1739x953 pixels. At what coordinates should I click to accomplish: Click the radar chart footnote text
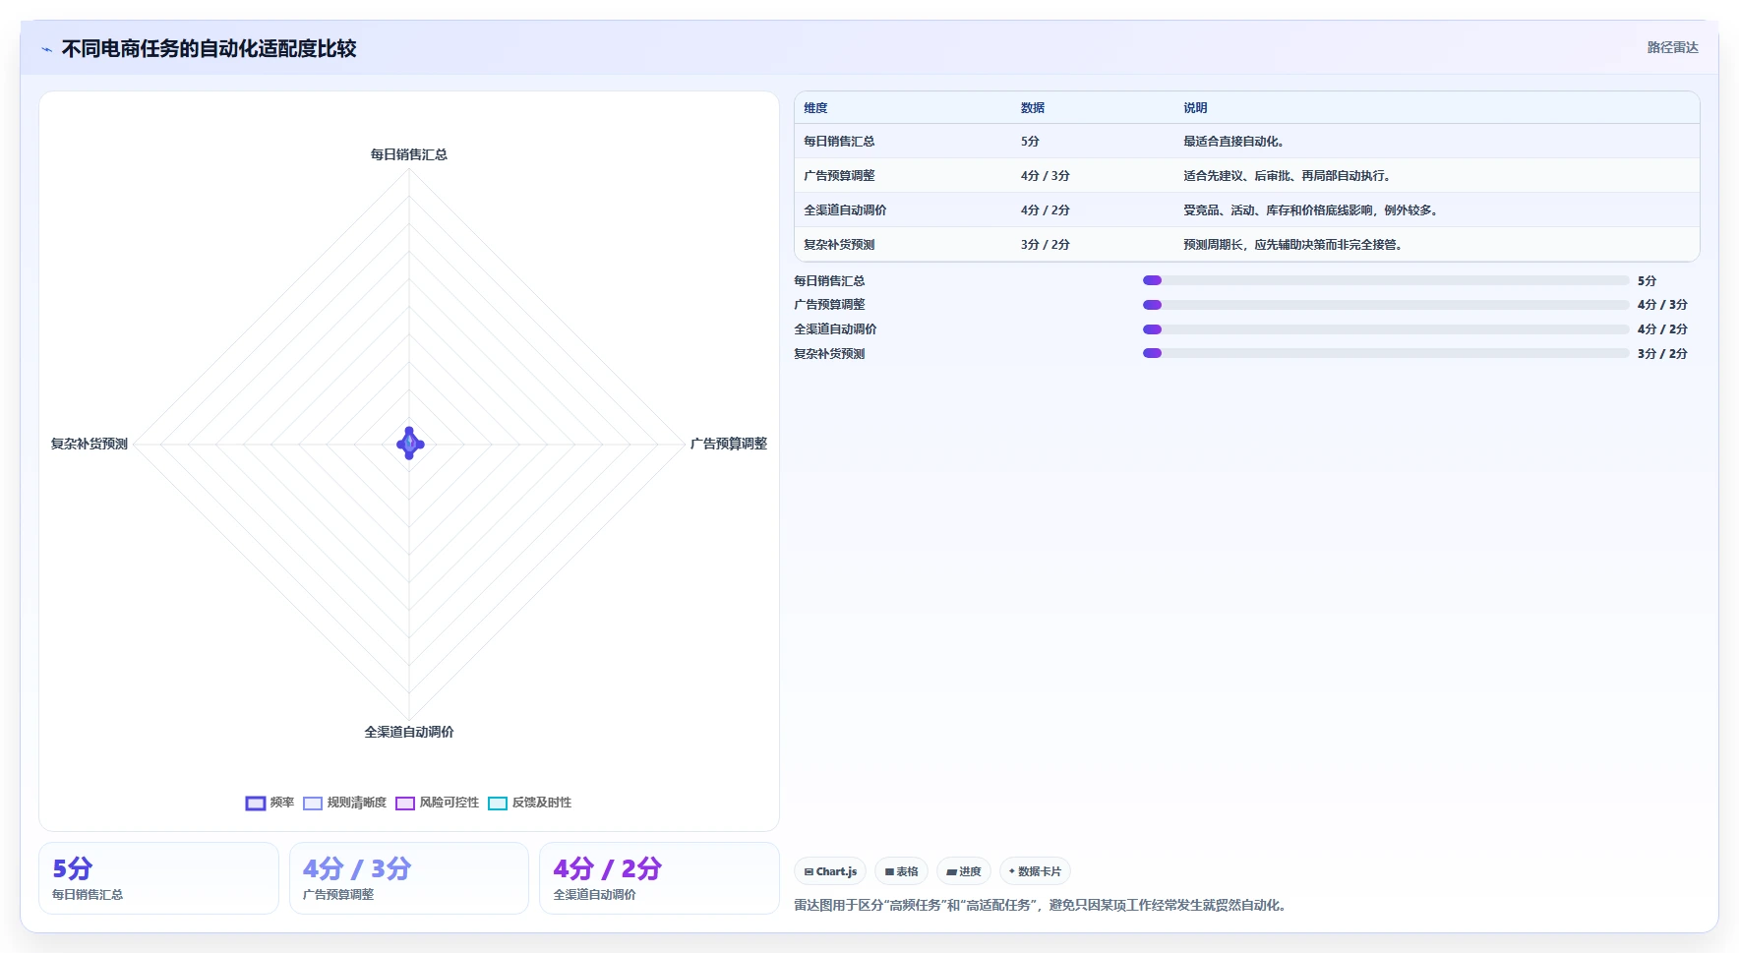coord(1040,905)
